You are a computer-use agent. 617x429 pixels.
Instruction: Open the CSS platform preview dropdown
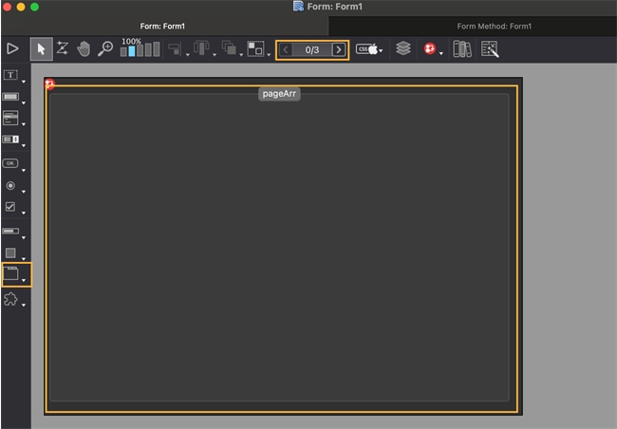tap(370, 48)
